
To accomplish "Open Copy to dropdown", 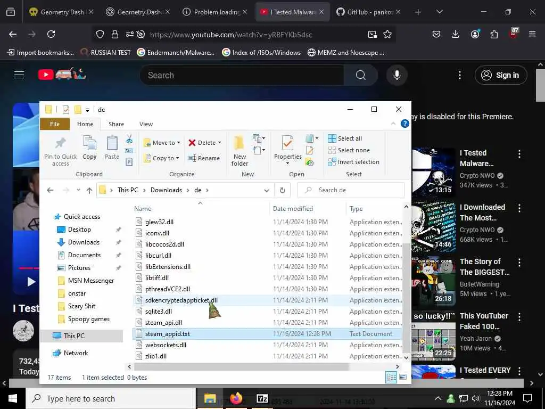I will click(162, 158).
